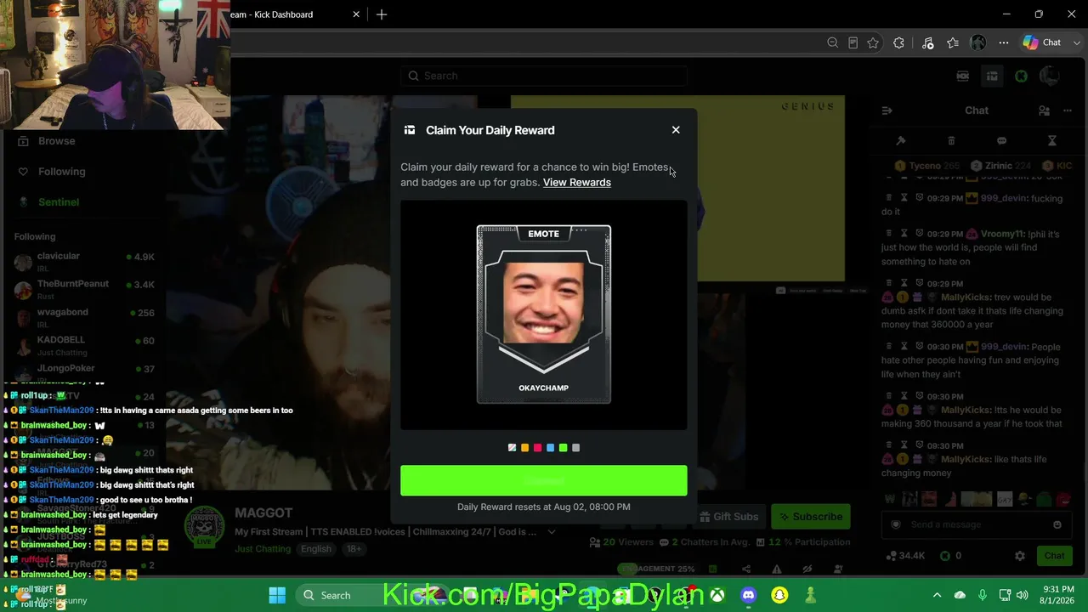This screenshot has height=612, width=1088.
Task: Pick the blue rarity swatch
Action: (550, 448)
